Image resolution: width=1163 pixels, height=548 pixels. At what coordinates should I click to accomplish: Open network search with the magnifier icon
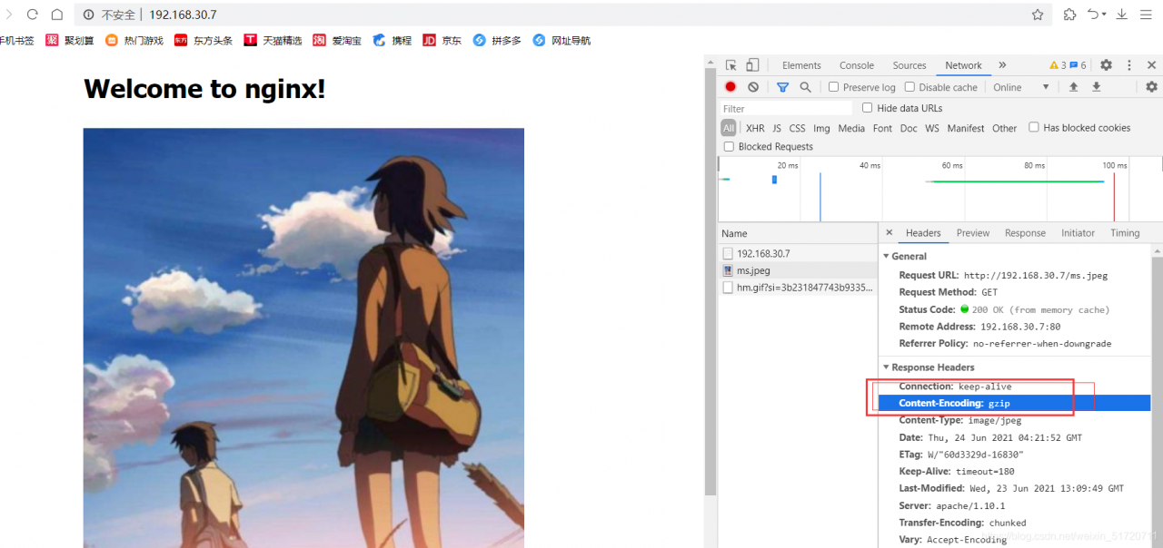tap(805, 87)
